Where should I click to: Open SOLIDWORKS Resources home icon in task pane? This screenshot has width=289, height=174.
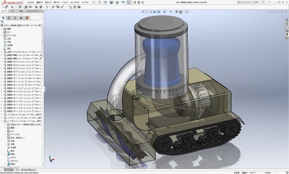tap(287, 20)
